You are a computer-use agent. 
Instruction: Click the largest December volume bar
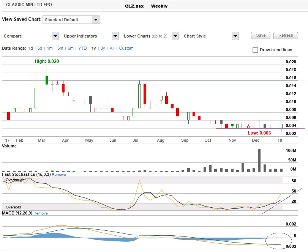click(x=259, y=161)
